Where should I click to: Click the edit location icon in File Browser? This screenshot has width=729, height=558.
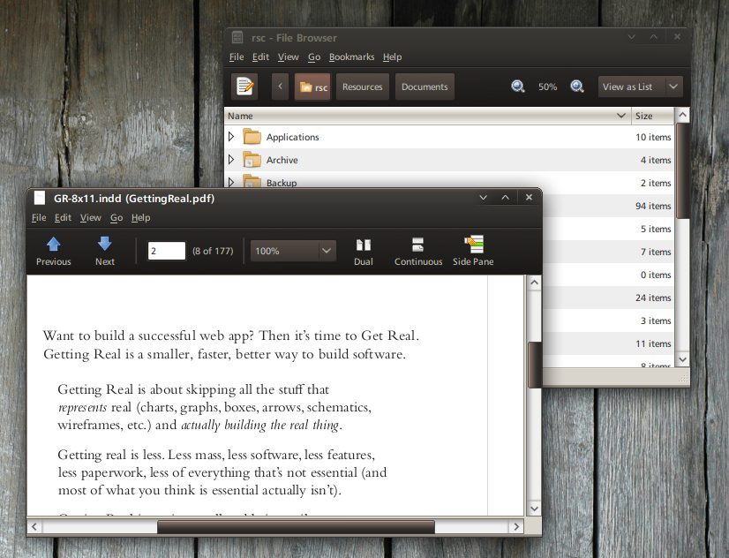click(245, 87)
